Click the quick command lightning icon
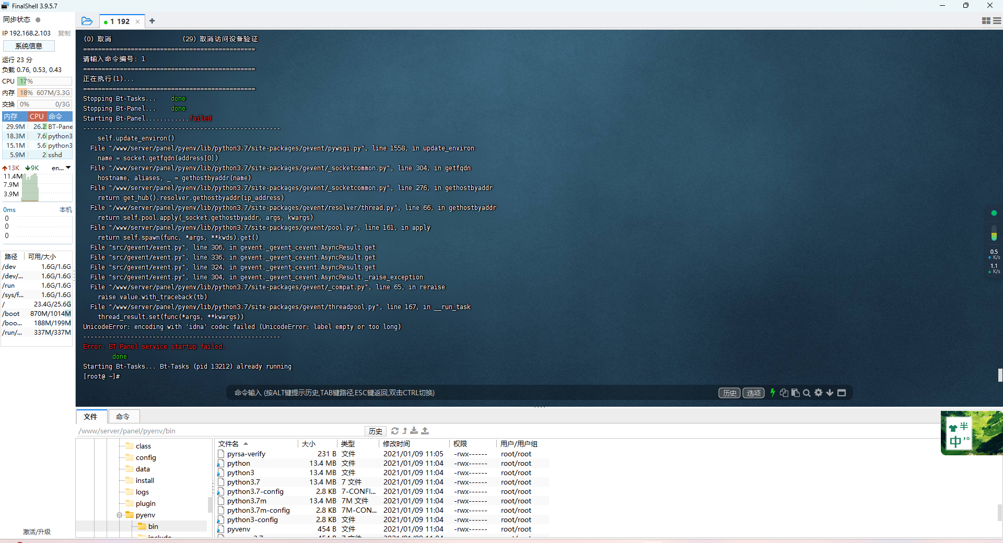This screenshot has width=1003, height=543. tap(773, 393)
